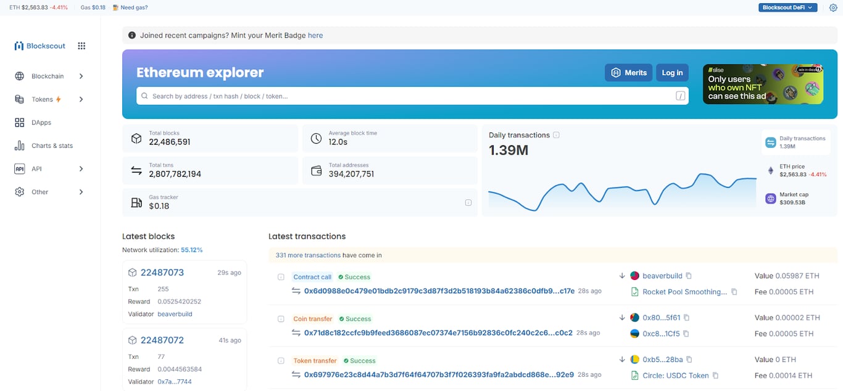Image resolution: width=843 pixels, height=391 pixels.
Task: Open block 22487073
Action: tap(162, 273)
